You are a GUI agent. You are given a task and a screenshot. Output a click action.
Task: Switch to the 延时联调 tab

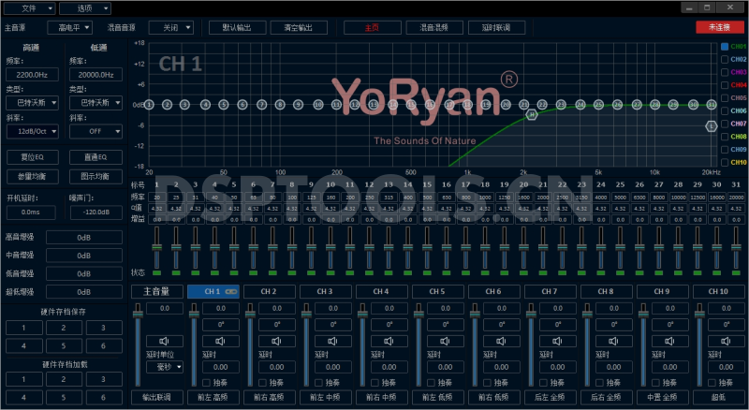point(497,28)
